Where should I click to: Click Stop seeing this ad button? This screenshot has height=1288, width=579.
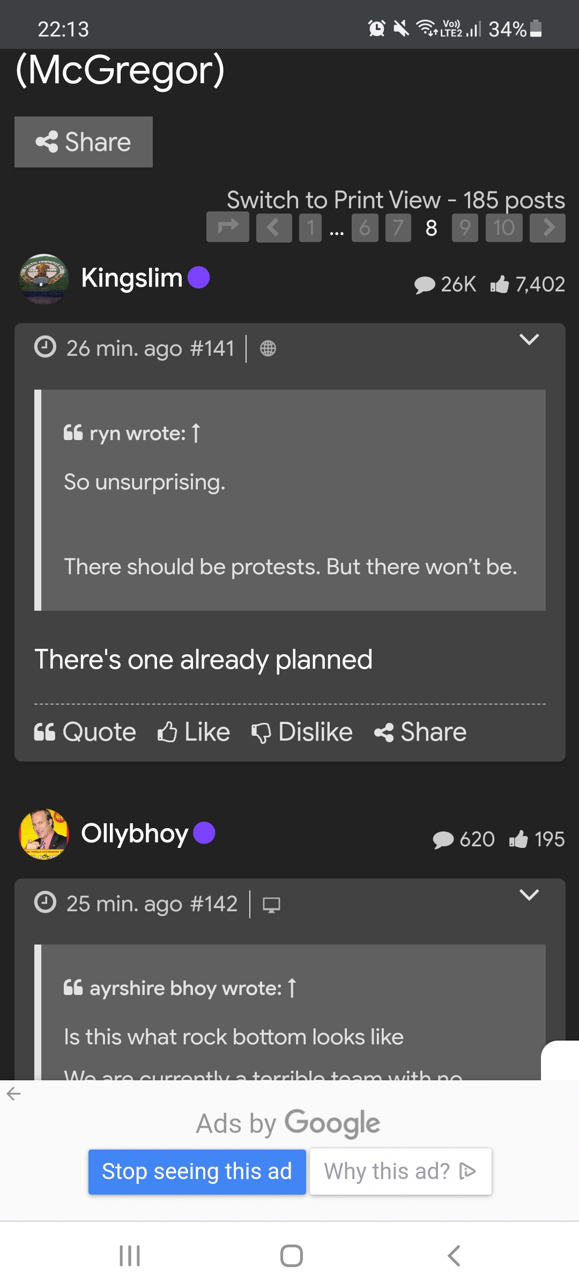click(x=197, y=1172)
